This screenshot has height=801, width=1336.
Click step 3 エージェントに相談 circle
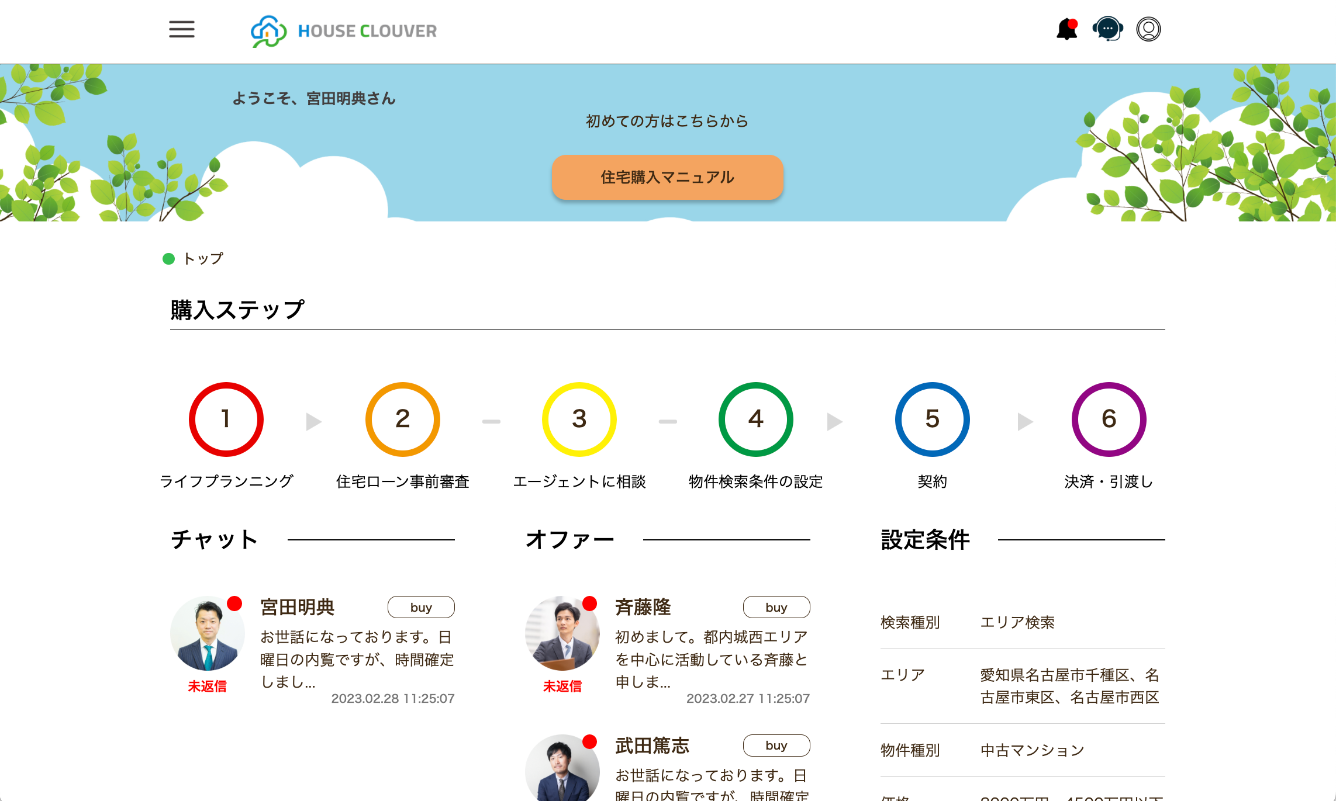(x=580, y=419)
